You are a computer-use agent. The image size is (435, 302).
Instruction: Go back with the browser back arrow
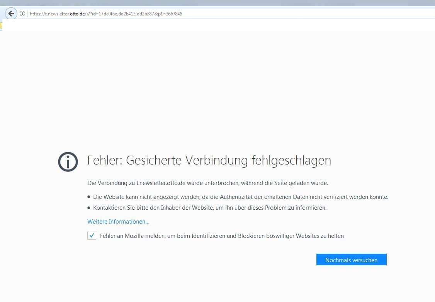pos(11,14)
